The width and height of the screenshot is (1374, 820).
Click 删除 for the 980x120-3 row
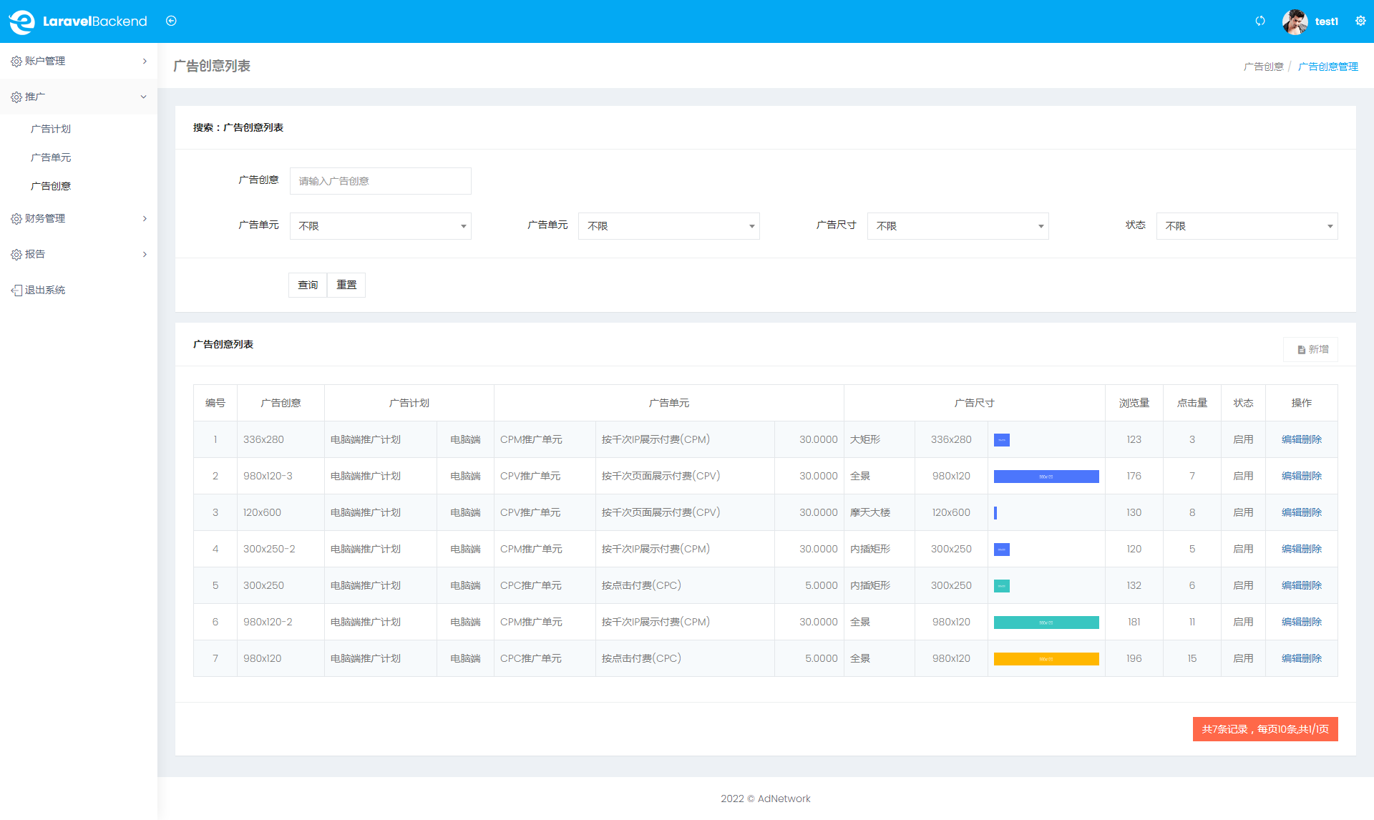click(x=1312, y=476)
